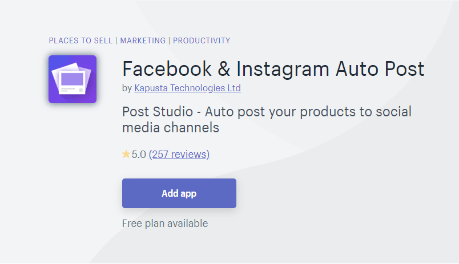
Task: Click the yellow rating star icon
Action: coord(126,154)
